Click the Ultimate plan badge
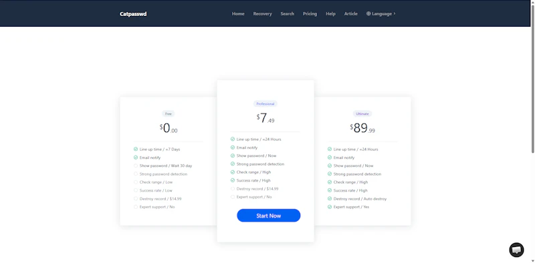The image size is (535, 263). (x=362, y=113)
